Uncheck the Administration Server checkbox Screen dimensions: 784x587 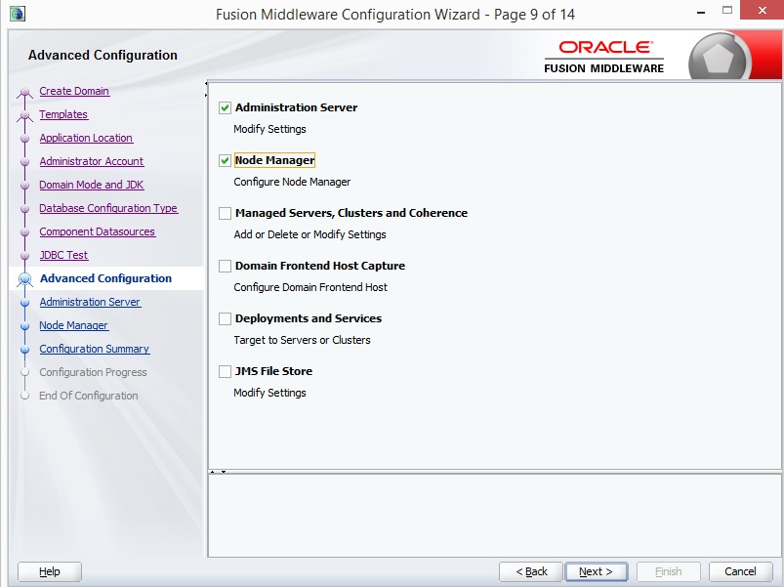pyautogui.click(x=225, y=107)
